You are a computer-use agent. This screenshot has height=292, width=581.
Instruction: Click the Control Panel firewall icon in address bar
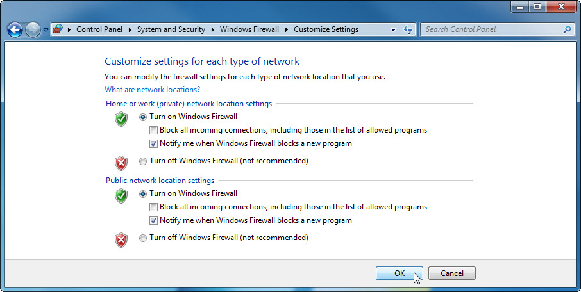click(58, 29)
